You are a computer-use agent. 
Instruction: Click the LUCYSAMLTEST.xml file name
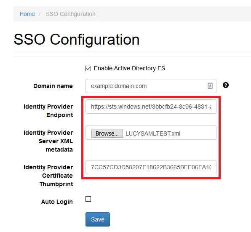pos(153,133)
